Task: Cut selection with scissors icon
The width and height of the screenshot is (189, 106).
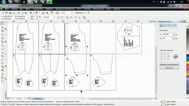Action: (x=19, y=13)
